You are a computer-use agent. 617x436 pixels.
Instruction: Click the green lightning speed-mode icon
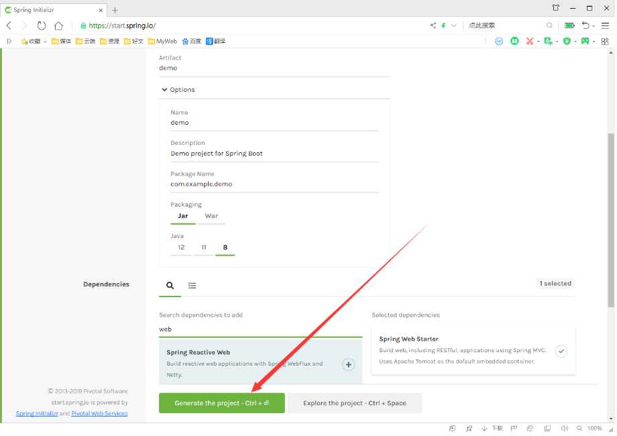pos(443,25)
